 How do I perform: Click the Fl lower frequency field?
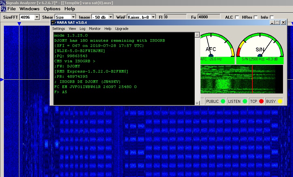[x=175, y=17]
